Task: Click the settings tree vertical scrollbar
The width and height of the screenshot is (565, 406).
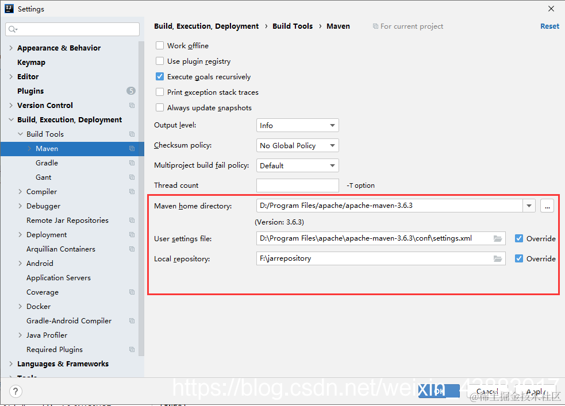Action: (141, 198)
